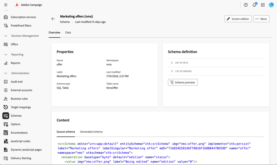
Task: Click the Audit trail icon
Action: click(x=6, y=82)
